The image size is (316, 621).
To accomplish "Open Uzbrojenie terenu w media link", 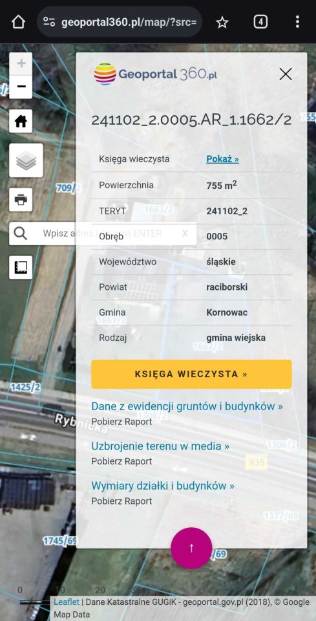I will click(x=160, y=446).
